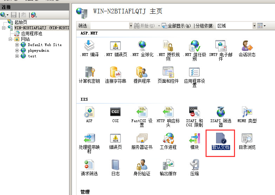The width and height of the screenshot is (275, 195).
Task: Open the 筛选 filter dropdown arrow
Action: point(130,26)
